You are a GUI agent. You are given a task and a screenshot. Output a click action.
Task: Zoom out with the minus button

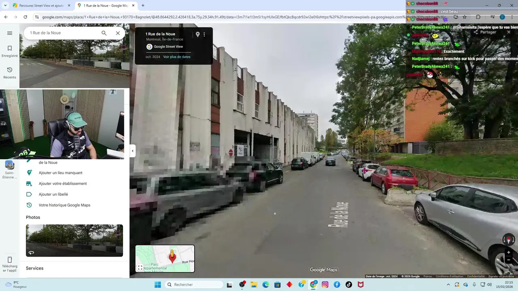[509, 260]
